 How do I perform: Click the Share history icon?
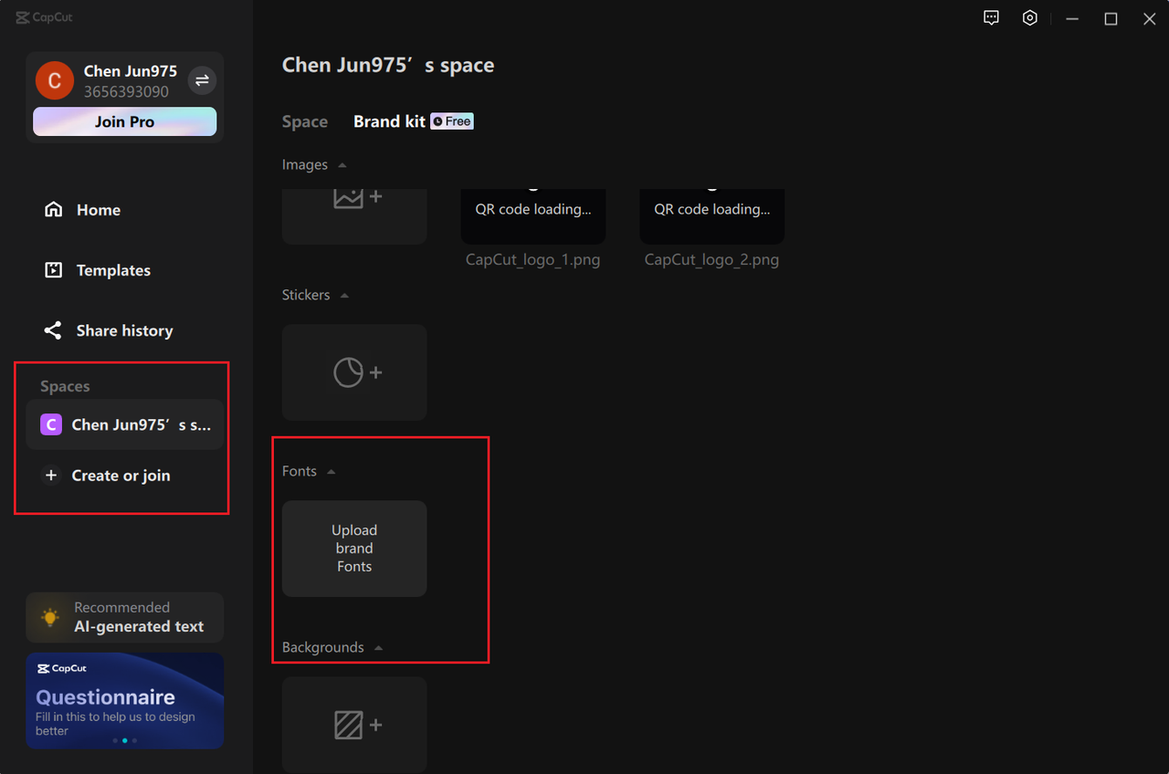(53, 329)
